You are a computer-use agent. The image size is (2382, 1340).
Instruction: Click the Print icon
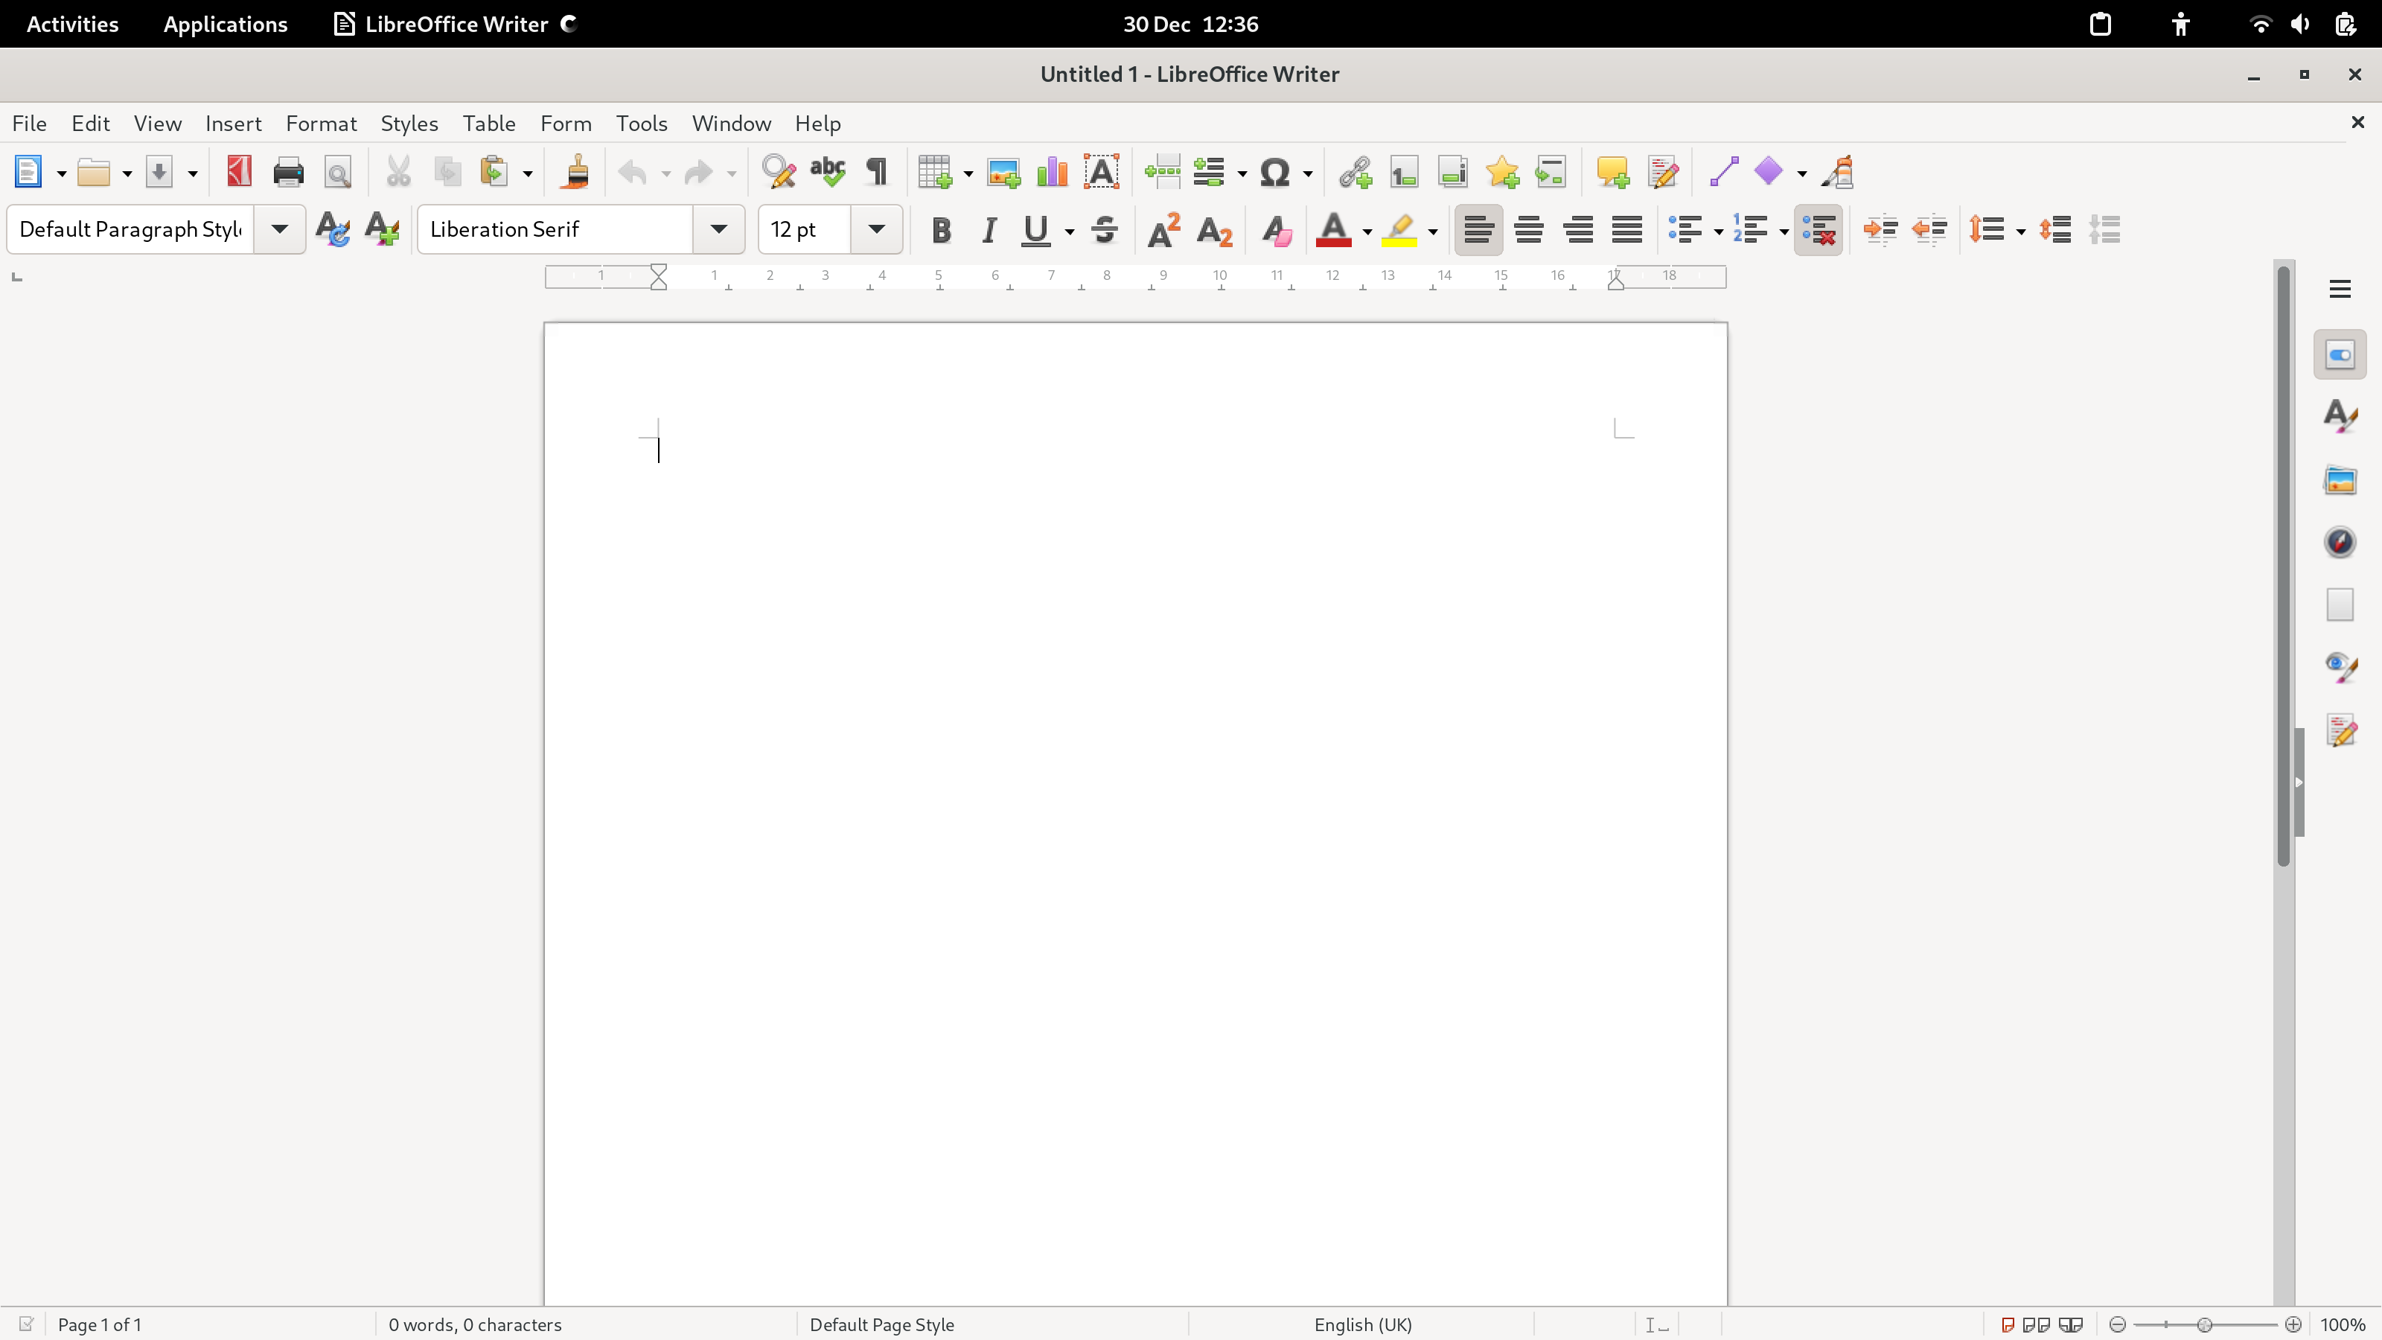(289, 172)
